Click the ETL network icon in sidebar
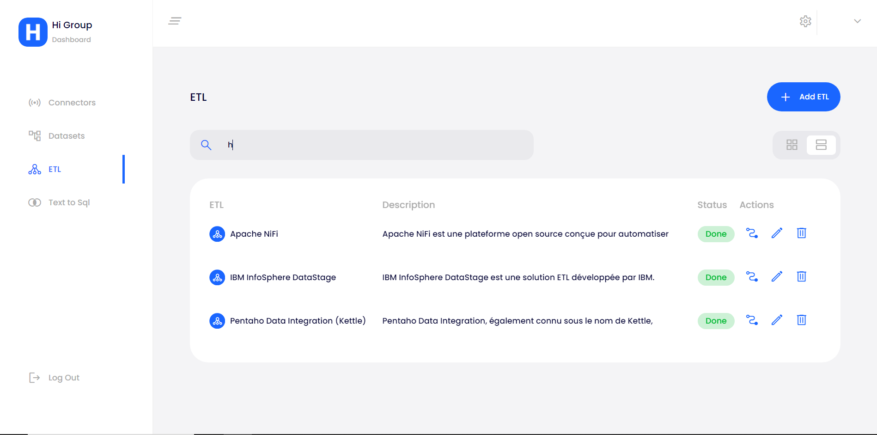877x435 pixels. coord(35,169)
